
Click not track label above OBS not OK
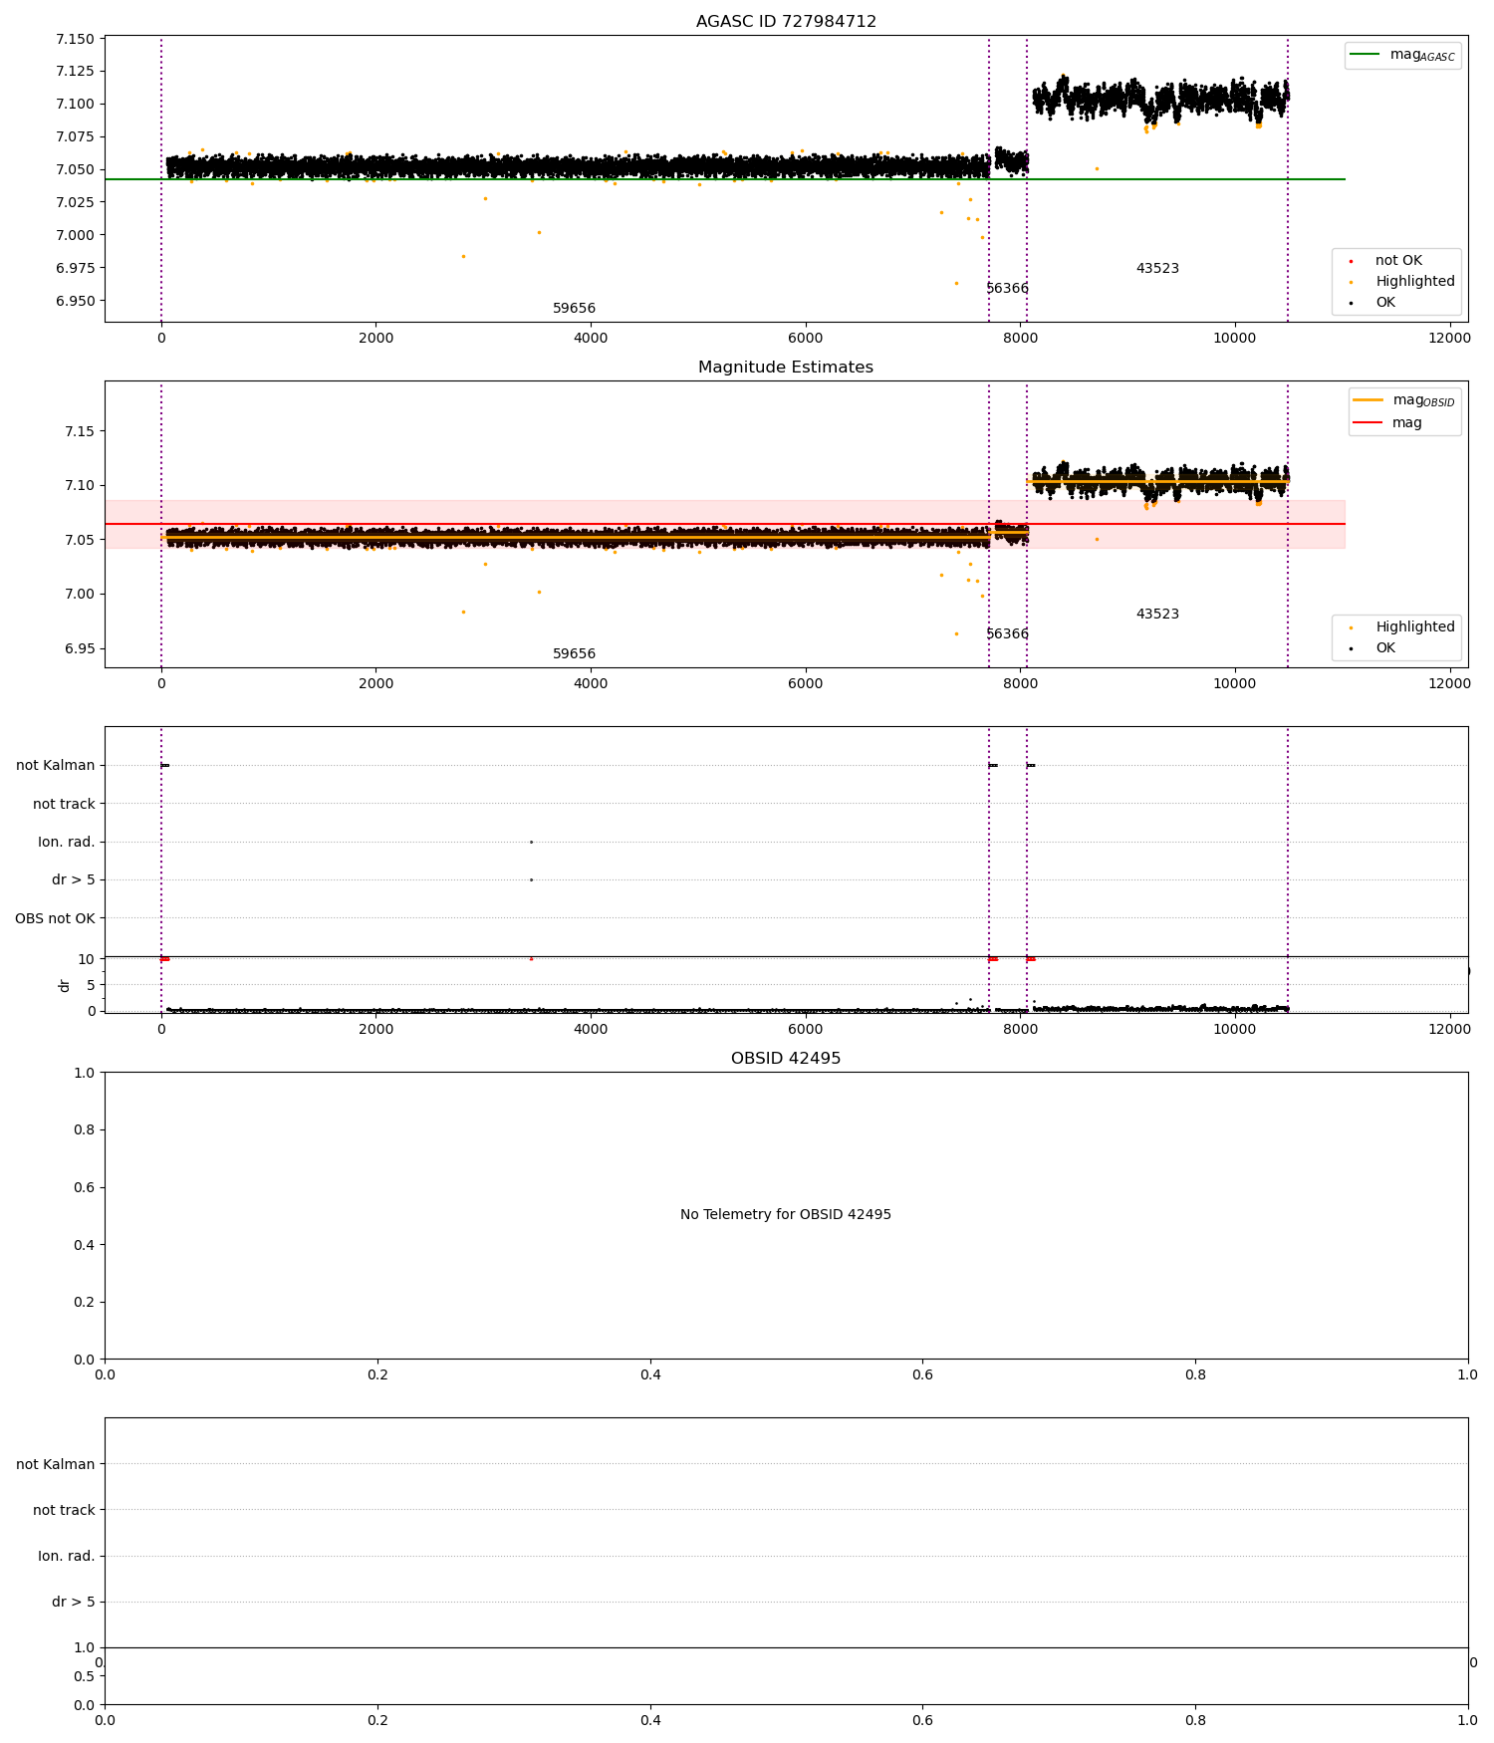coord(64,805)
